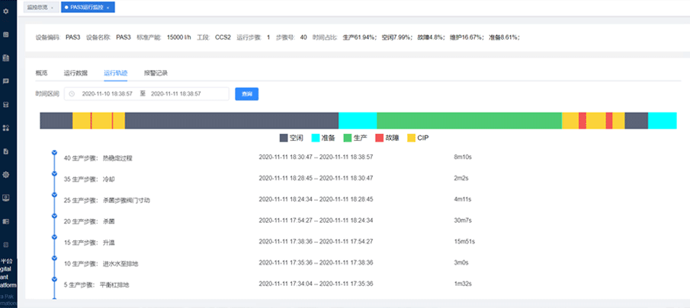The width and height of the screenshot is (690, 308).
Task: Close the PAS3运行监控 tab
Action: [108, 7]
